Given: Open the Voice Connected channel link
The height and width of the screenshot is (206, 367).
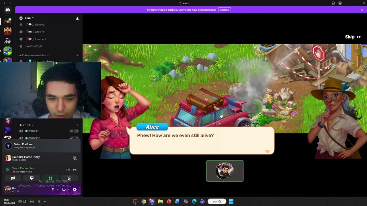Looking at the screenshot, I should click(x=23, y=168).
